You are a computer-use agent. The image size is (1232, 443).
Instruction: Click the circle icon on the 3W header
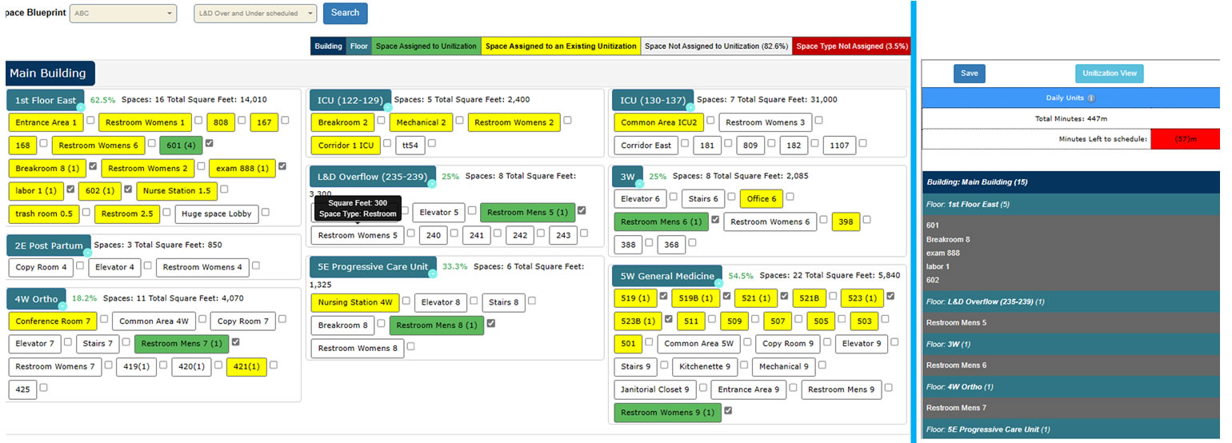pyautogui.click(x=639, y=183)
